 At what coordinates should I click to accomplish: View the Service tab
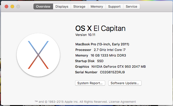coord(132,6)
